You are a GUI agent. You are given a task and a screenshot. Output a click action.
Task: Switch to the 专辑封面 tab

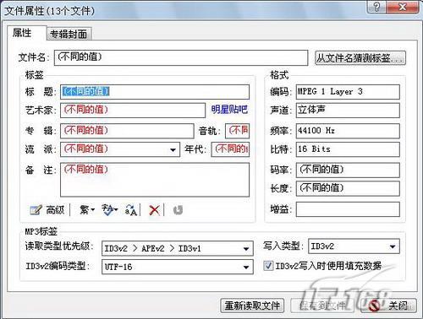(69, 35)
